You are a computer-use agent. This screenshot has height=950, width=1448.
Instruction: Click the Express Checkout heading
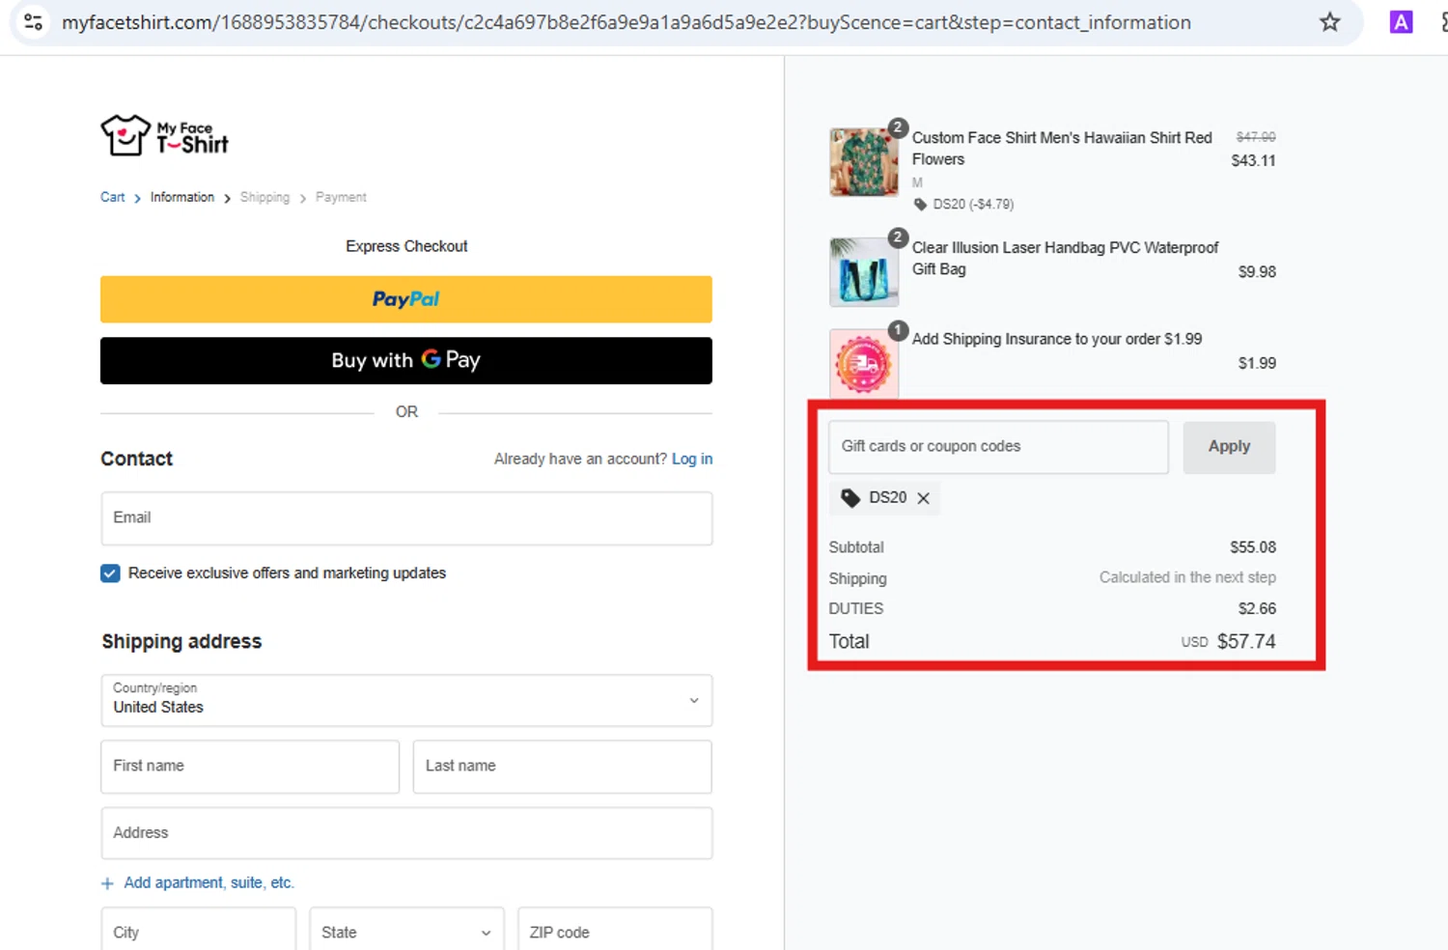point(406,246)
